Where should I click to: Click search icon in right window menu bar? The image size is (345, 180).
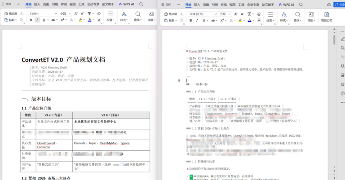(301, 4)
